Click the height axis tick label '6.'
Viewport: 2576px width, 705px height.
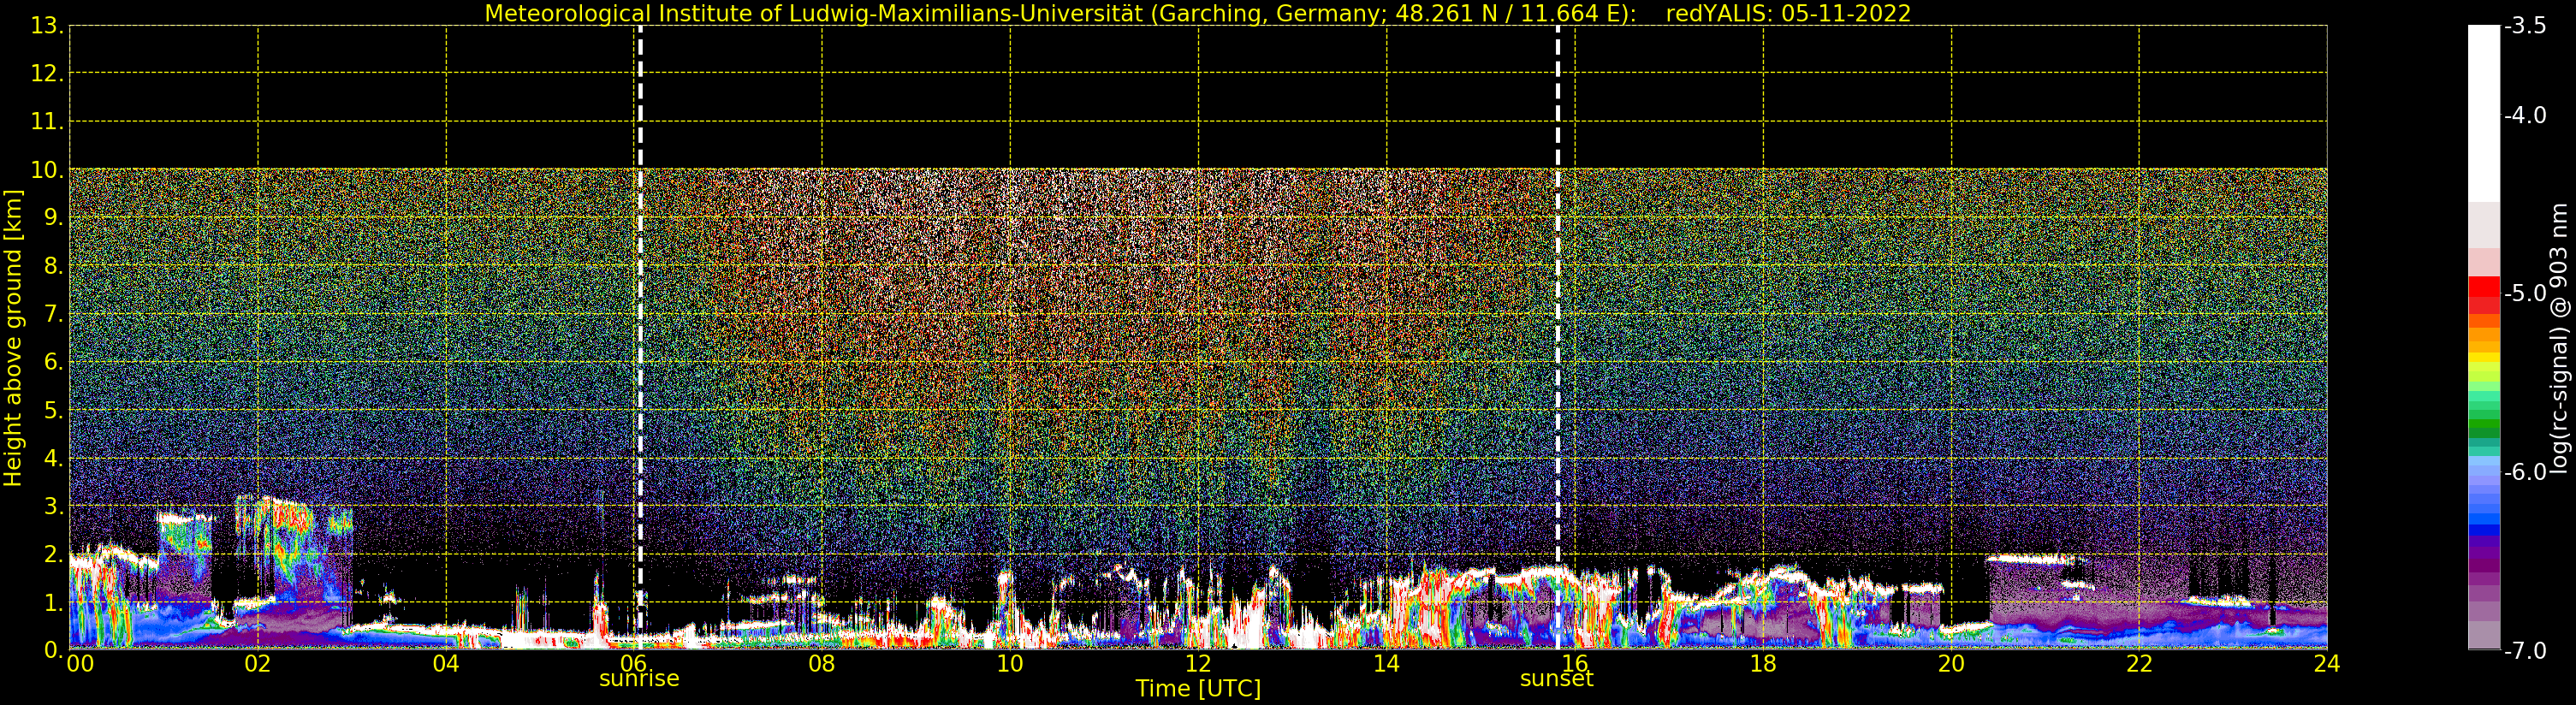coord(54,362)
